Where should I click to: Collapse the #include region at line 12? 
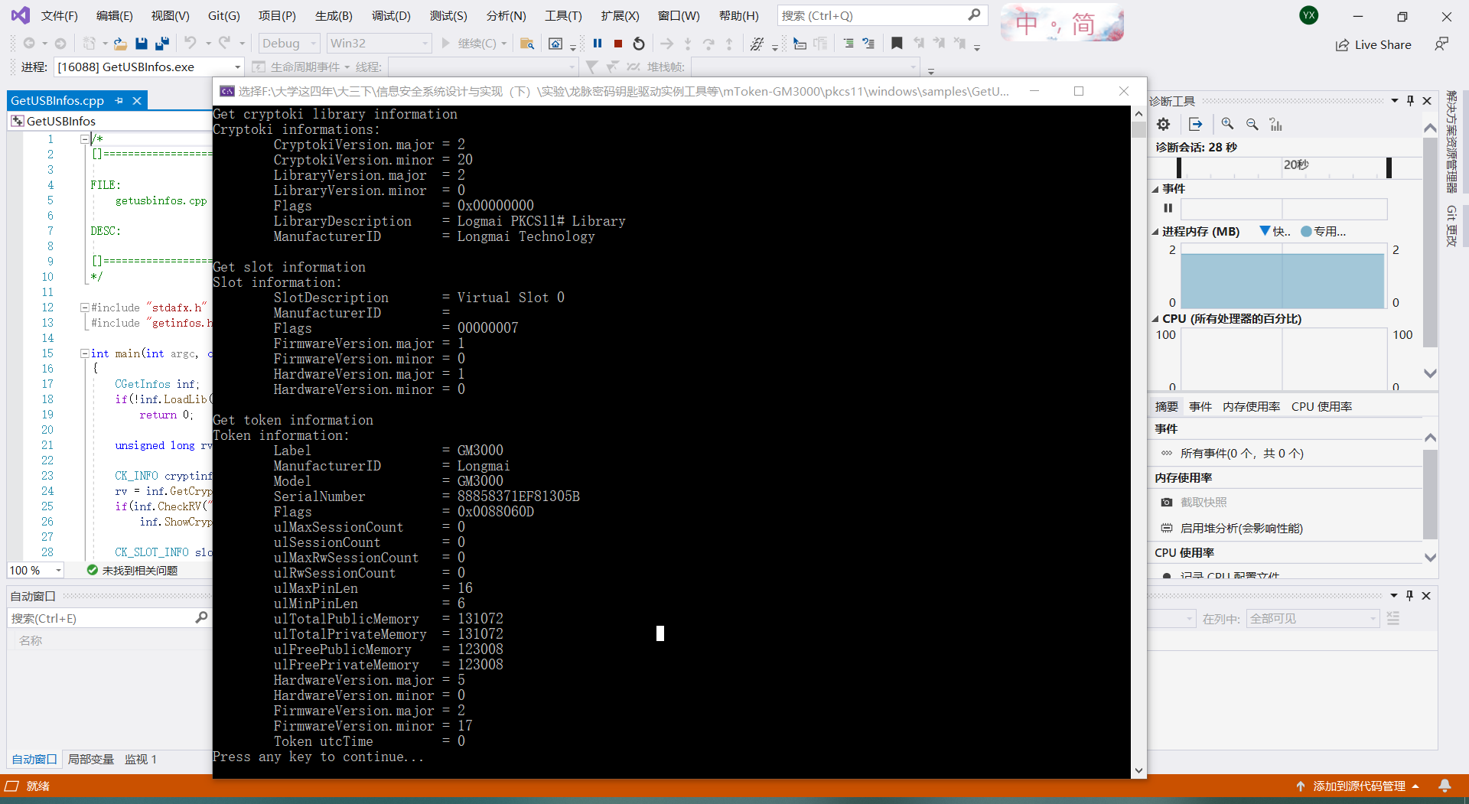click(x=84, y=307)
